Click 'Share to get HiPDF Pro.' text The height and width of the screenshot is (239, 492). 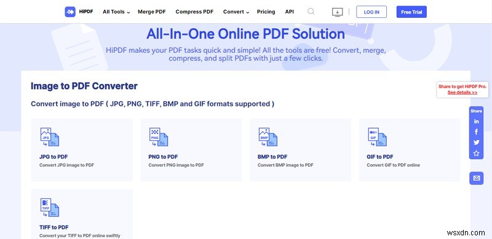[x=462, y=87]
